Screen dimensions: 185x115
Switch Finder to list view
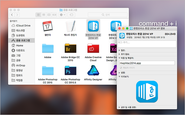[x=44, y=15]
